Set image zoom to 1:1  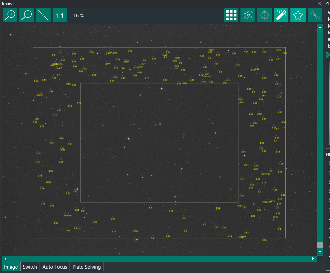60,15
